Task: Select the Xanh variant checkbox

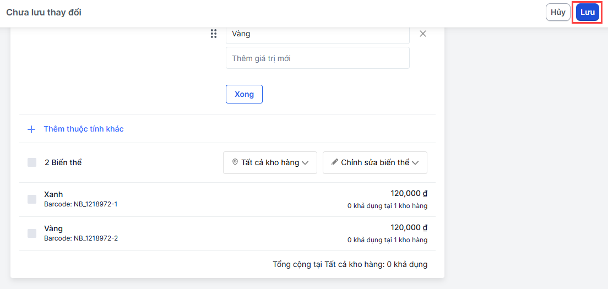Action: (x=32, y=199)
